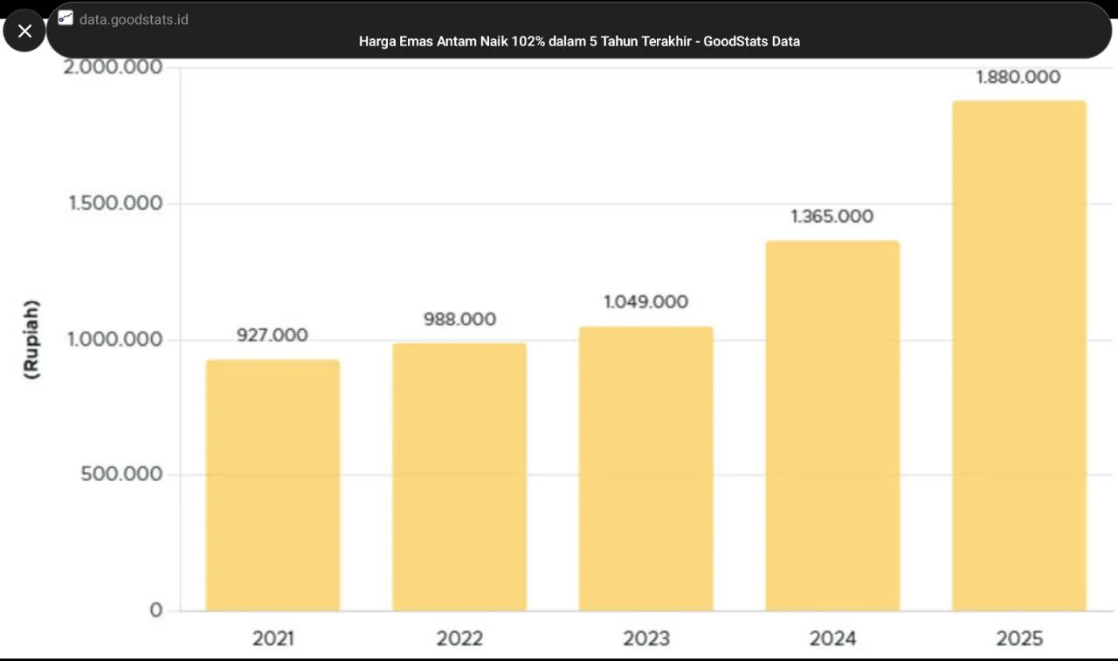Tap the data.goodstats.id URL text
The image size is (1118, 661).
[x=134, y=19]
